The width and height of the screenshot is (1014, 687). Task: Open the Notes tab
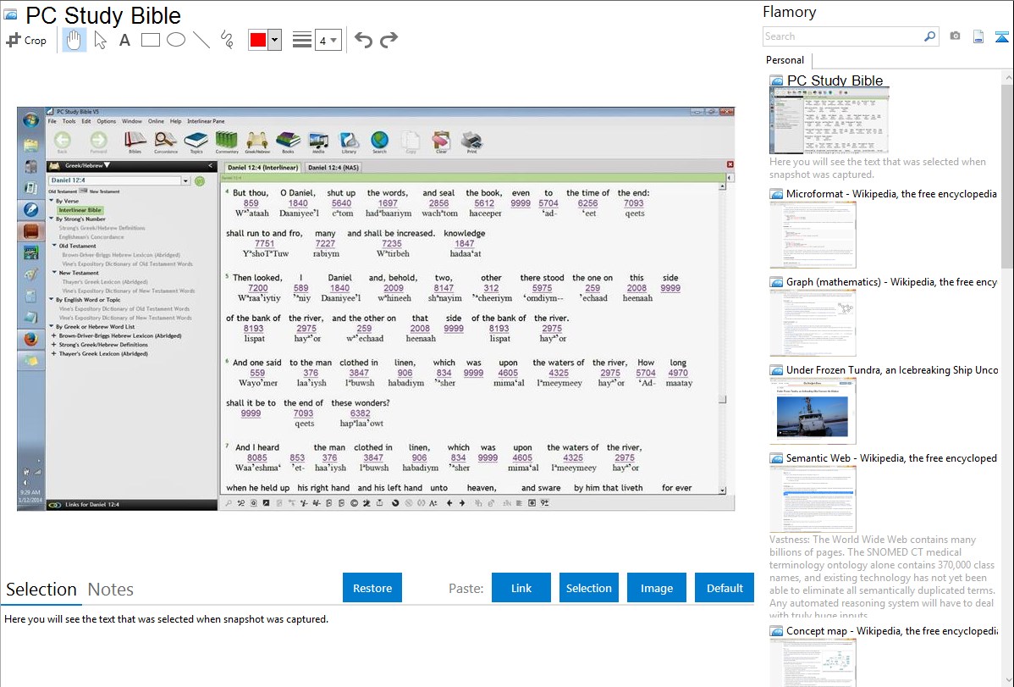[111, 590]
